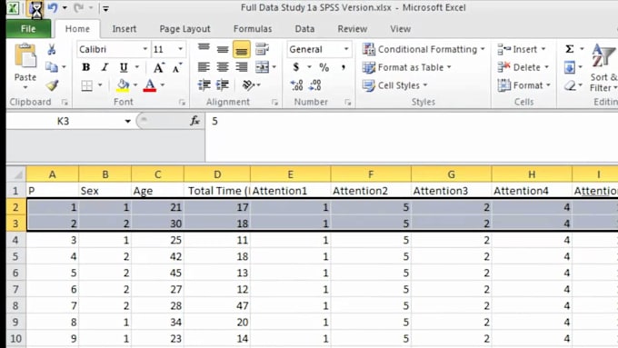Decrease decimal places

pyautogui.click(x=315, y=85)
